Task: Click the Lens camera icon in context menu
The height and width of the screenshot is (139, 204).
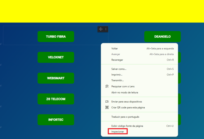Action: [107, 86]
